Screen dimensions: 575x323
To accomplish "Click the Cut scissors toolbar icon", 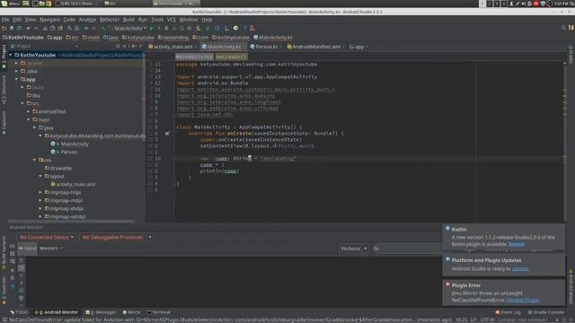I will (x=45, y=28).
